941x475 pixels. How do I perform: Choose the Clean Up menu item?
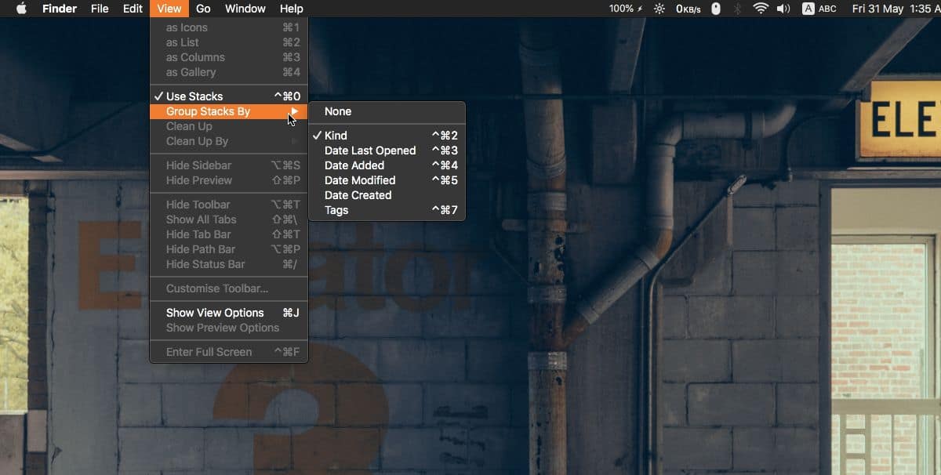(x=229, y=126)
